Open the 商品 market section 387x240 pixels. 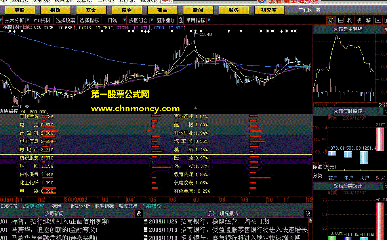point(162,10)
